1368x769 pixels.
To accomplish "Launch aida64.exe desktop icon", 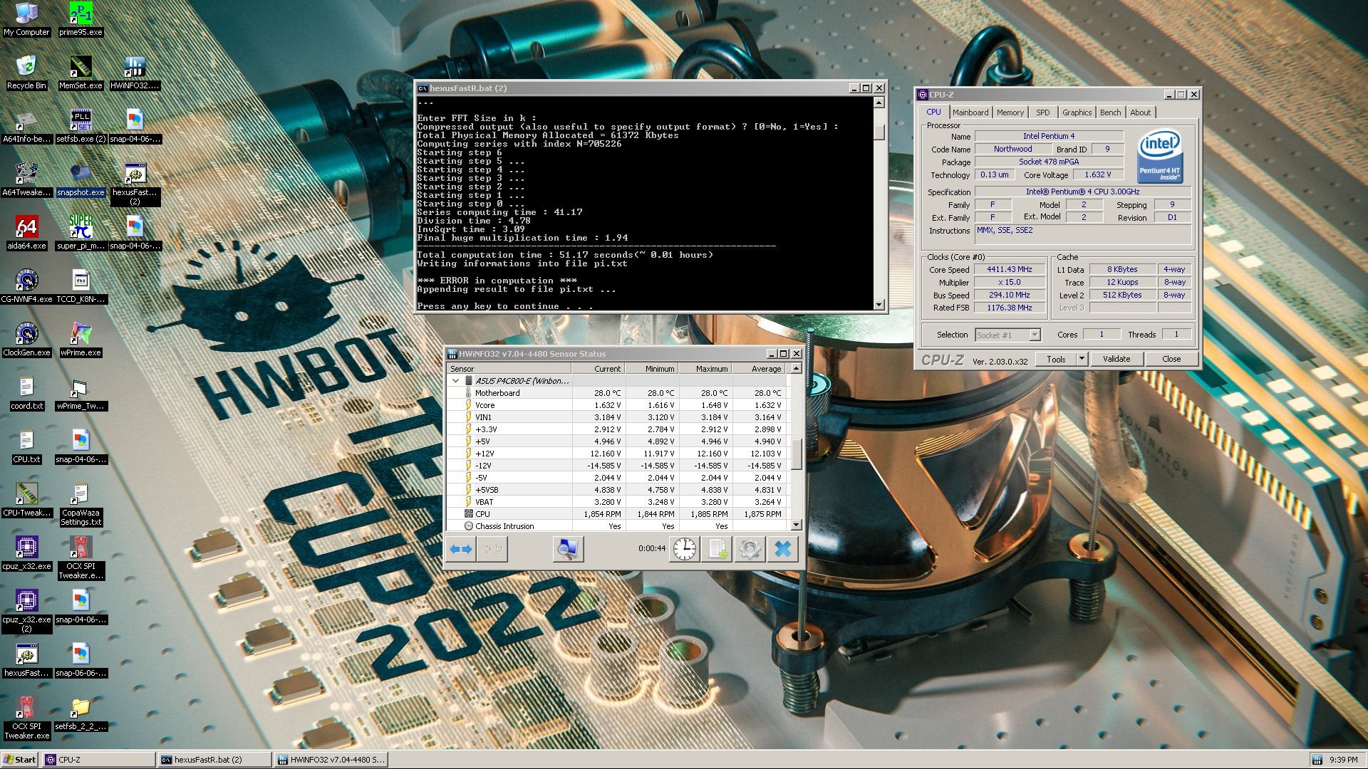I will [x=26, y=233].
